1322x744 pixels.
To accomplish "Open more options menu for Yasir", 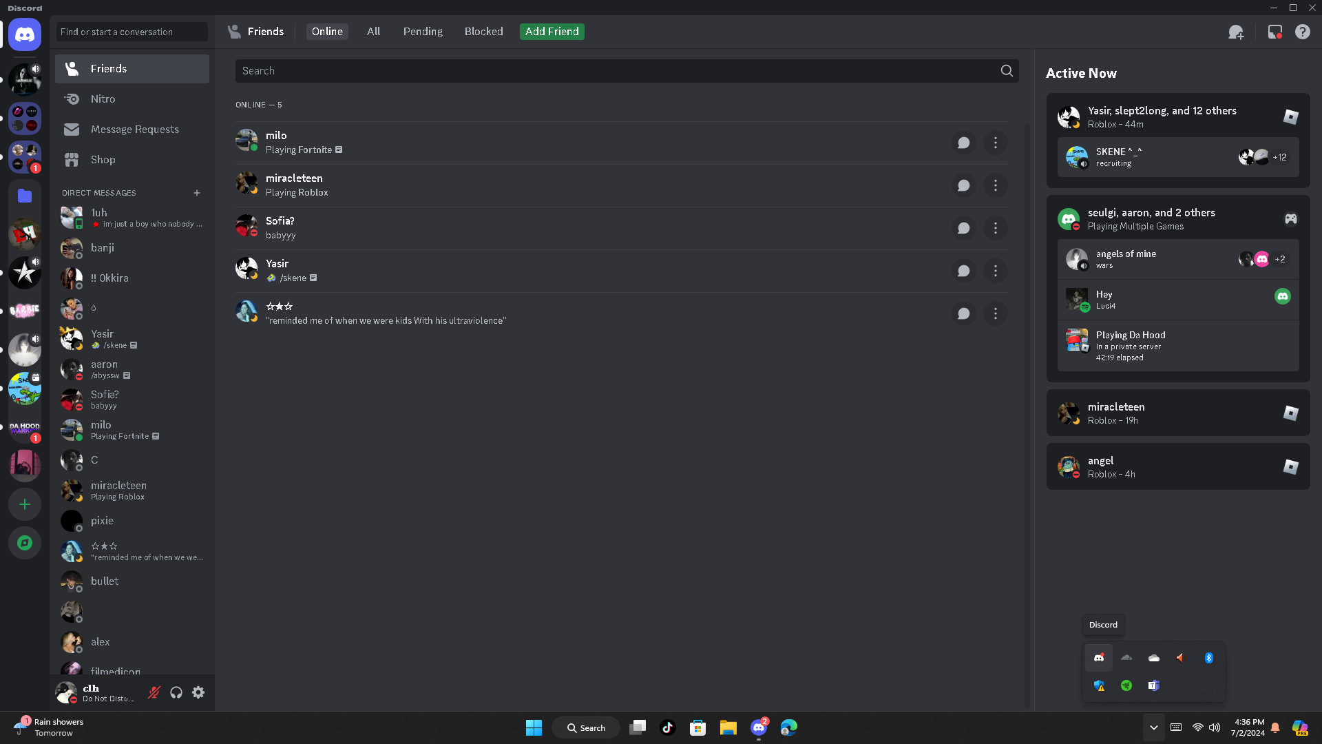I will (x=995, y=271).
